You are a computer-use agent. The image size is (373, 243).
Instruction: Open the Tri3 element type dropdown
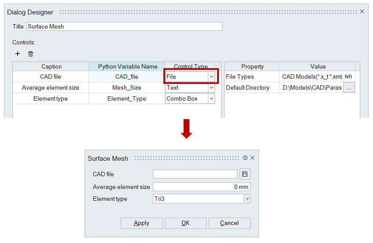[247, 199]
